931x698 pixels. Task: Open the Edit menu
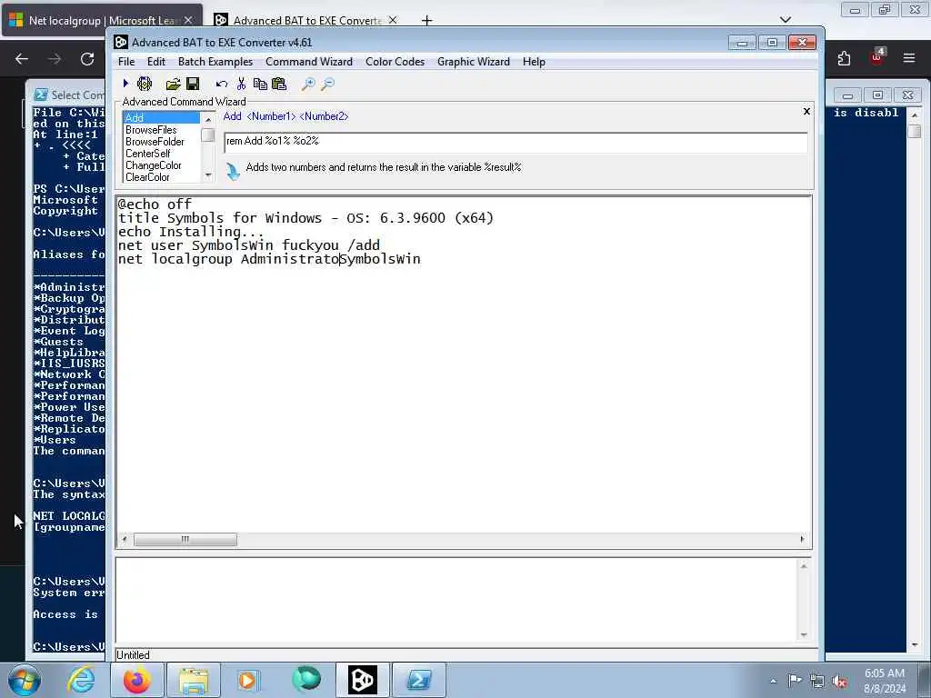tap(156, 62)
